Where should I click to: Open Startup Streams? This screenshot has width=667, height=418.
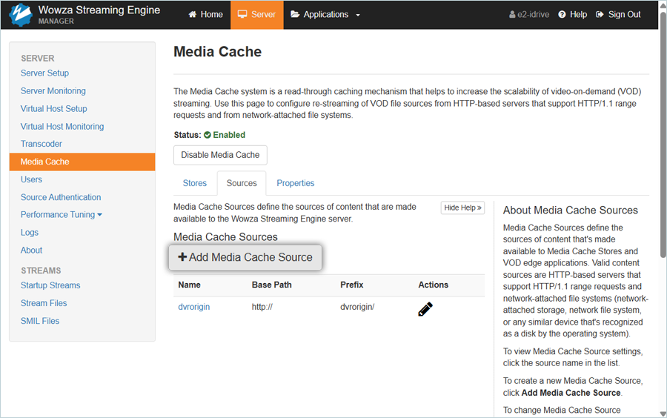pos(50,285)
